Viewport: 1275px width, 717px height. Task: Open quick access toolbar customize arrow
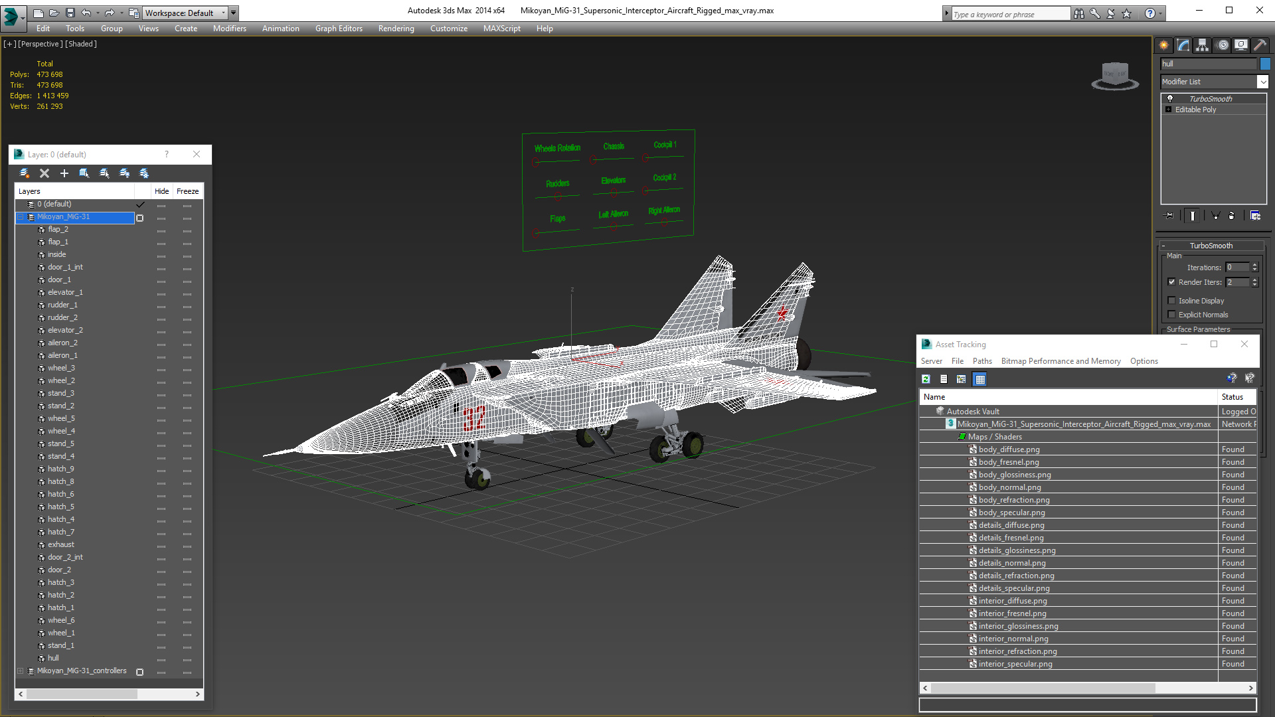tap(233, 13)
